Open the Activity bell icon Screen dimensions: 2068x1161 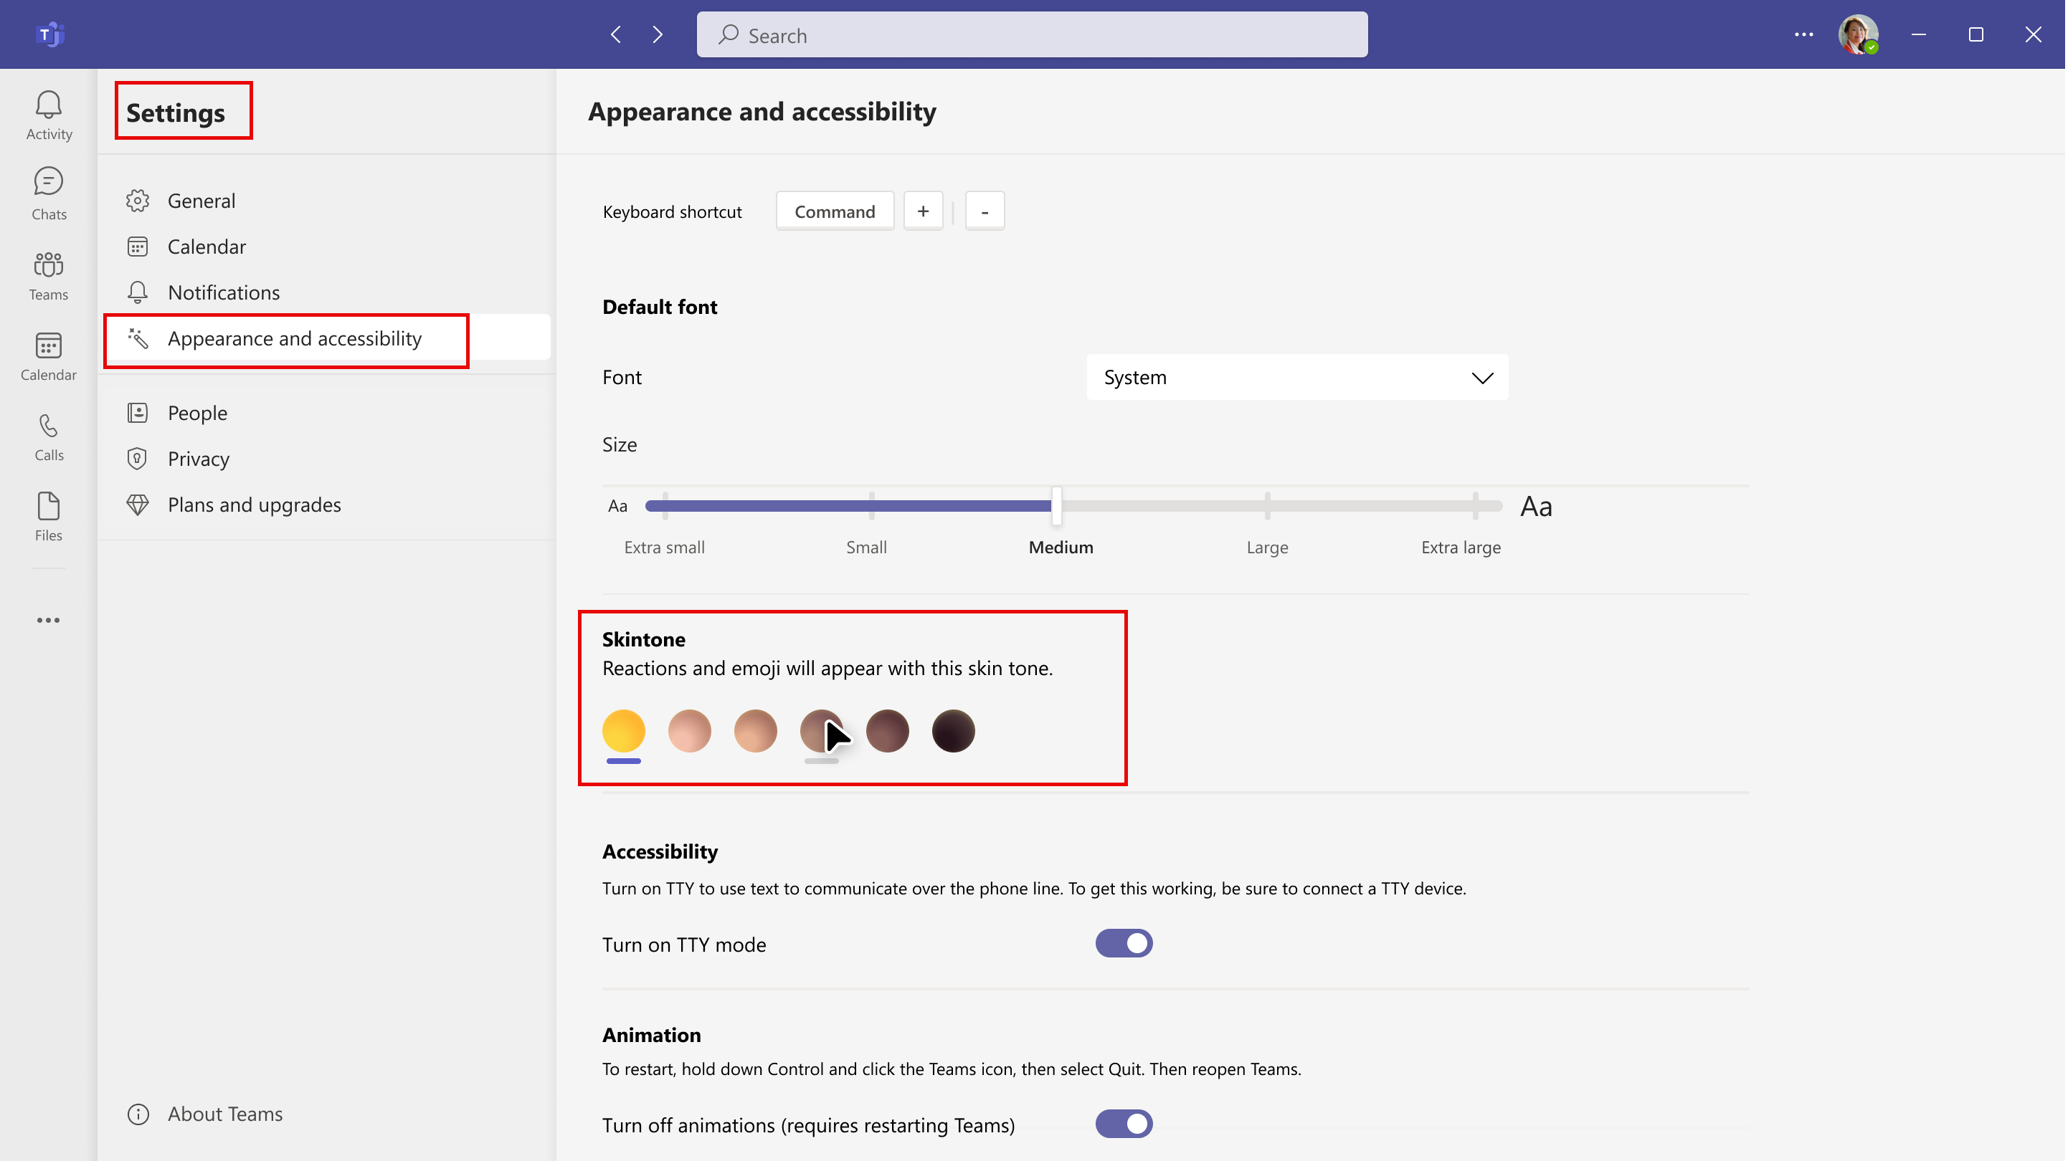pos(49,115)
